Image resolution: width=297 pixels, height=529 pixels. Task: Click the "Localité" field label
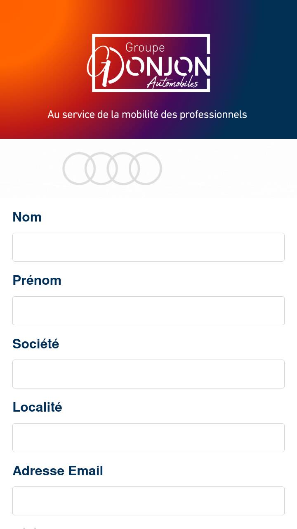pyautogui.click(x=38, y=407)
